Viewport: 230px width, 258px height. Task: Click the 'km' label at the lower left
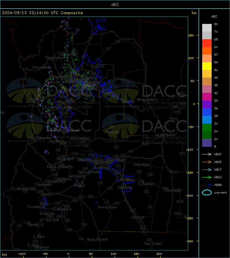point(5,255)
